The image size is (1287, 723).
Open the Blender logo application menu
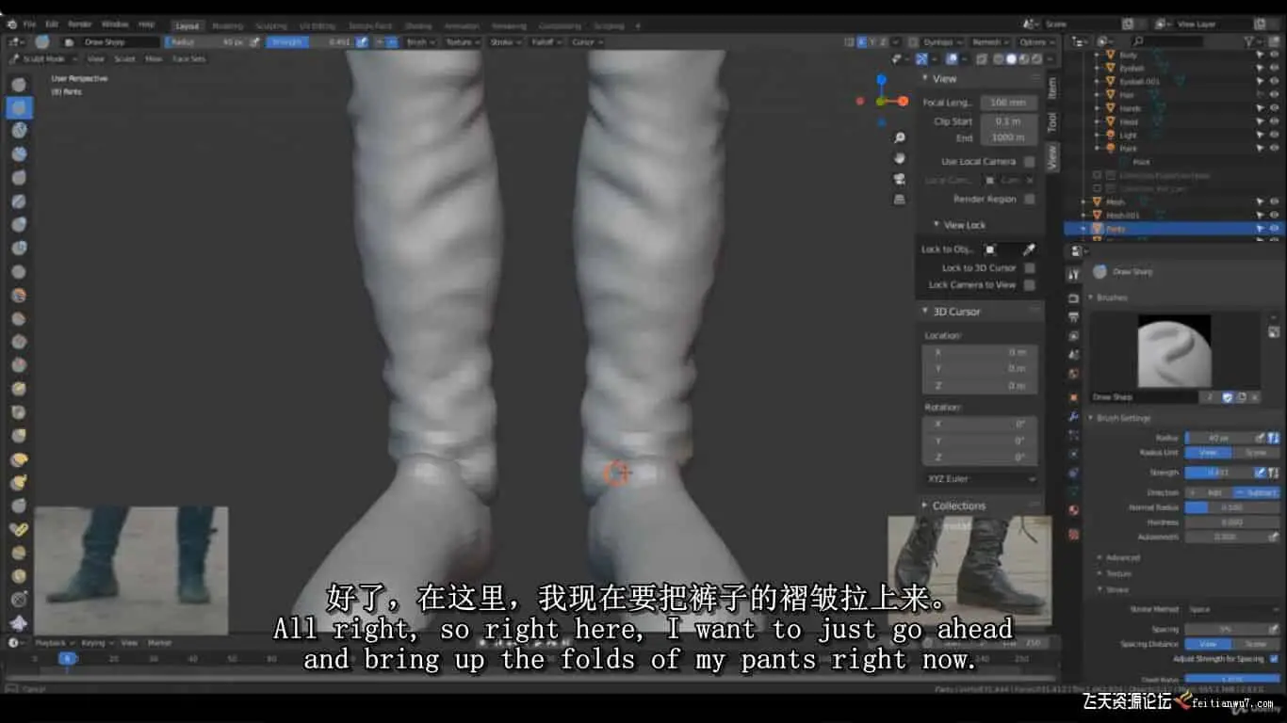(11, 24)
